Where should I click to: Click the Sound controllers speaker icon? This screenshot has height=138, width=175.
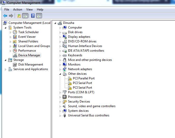point(64,106)
